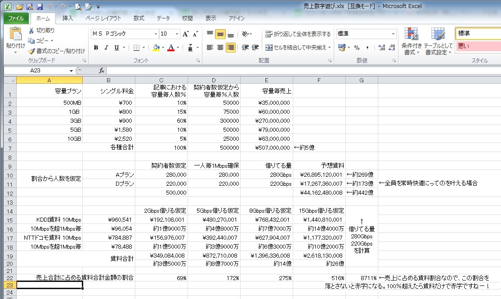Image resolution: width=501 pixels, height=299 pixels.
Task: Expand the number format dropdown showing 標準
Action: [x=393, y=34]
